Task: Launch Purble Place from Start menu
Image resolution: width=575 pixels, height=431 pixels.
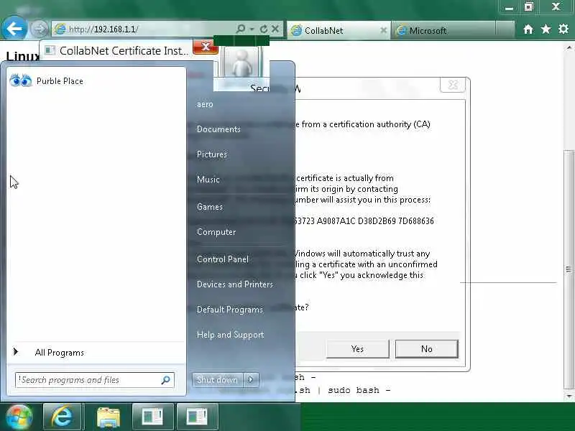Action: [x=96, y=80]
